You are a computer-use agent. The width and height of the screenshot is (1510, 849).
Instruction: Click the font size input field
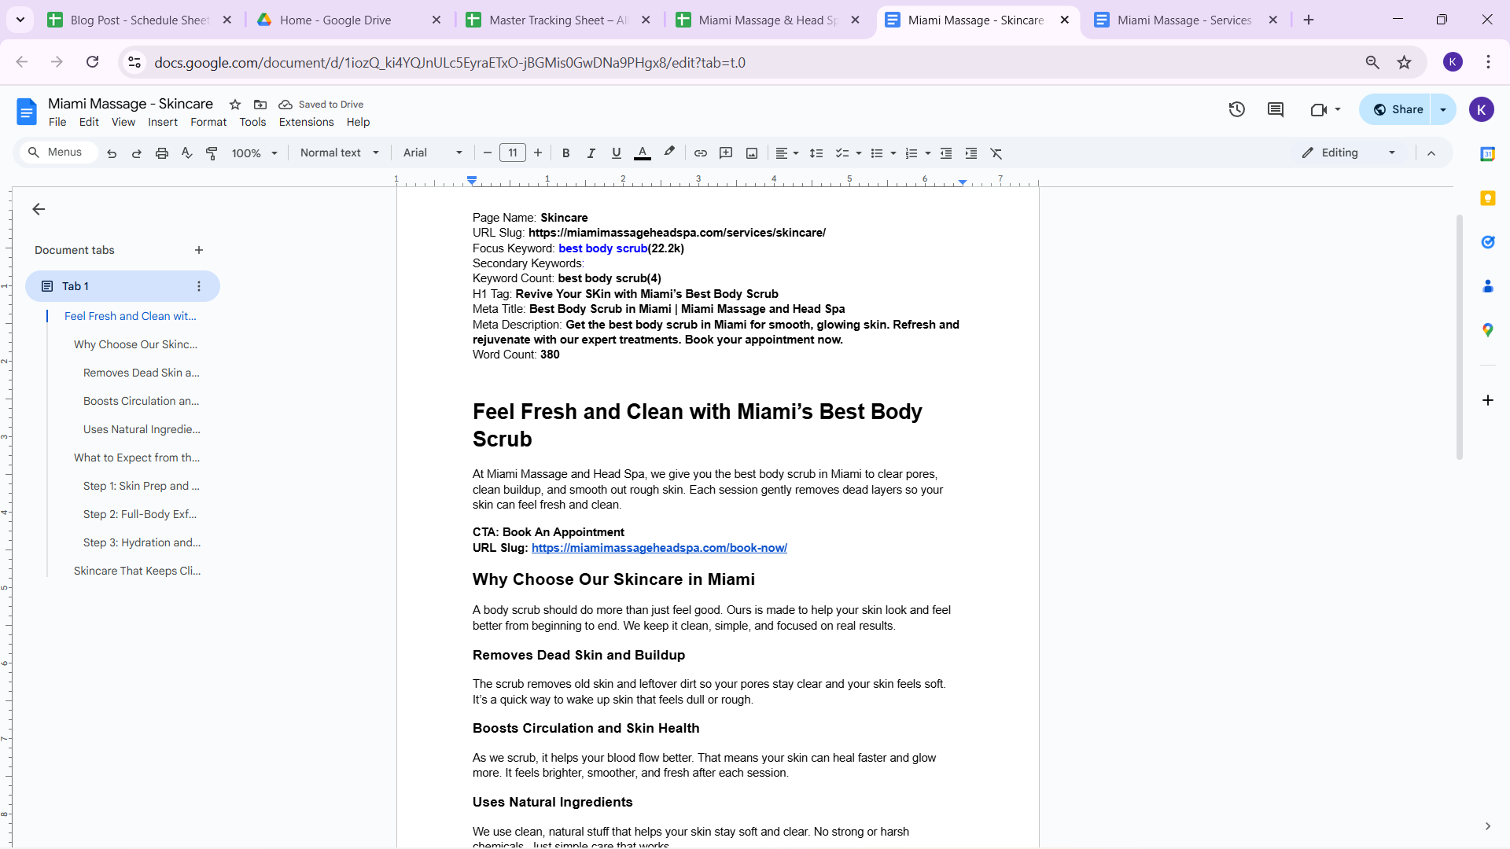click(x=513, y=153)
